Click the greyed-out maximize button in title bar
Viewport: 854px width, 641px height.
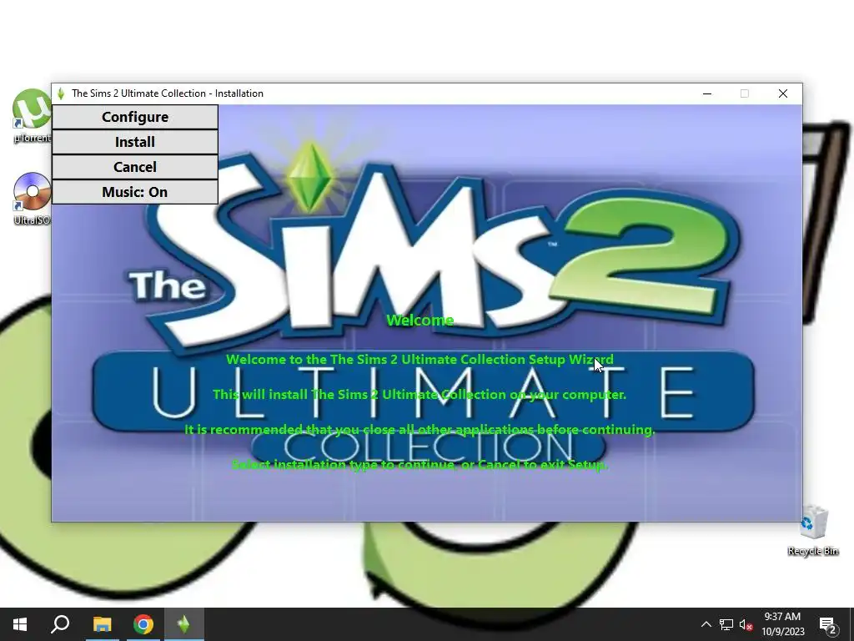[x=745, y=93]
